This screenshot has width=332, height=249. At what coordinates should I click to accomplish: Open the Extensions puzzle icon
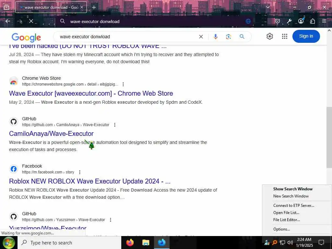coord(312,21)
